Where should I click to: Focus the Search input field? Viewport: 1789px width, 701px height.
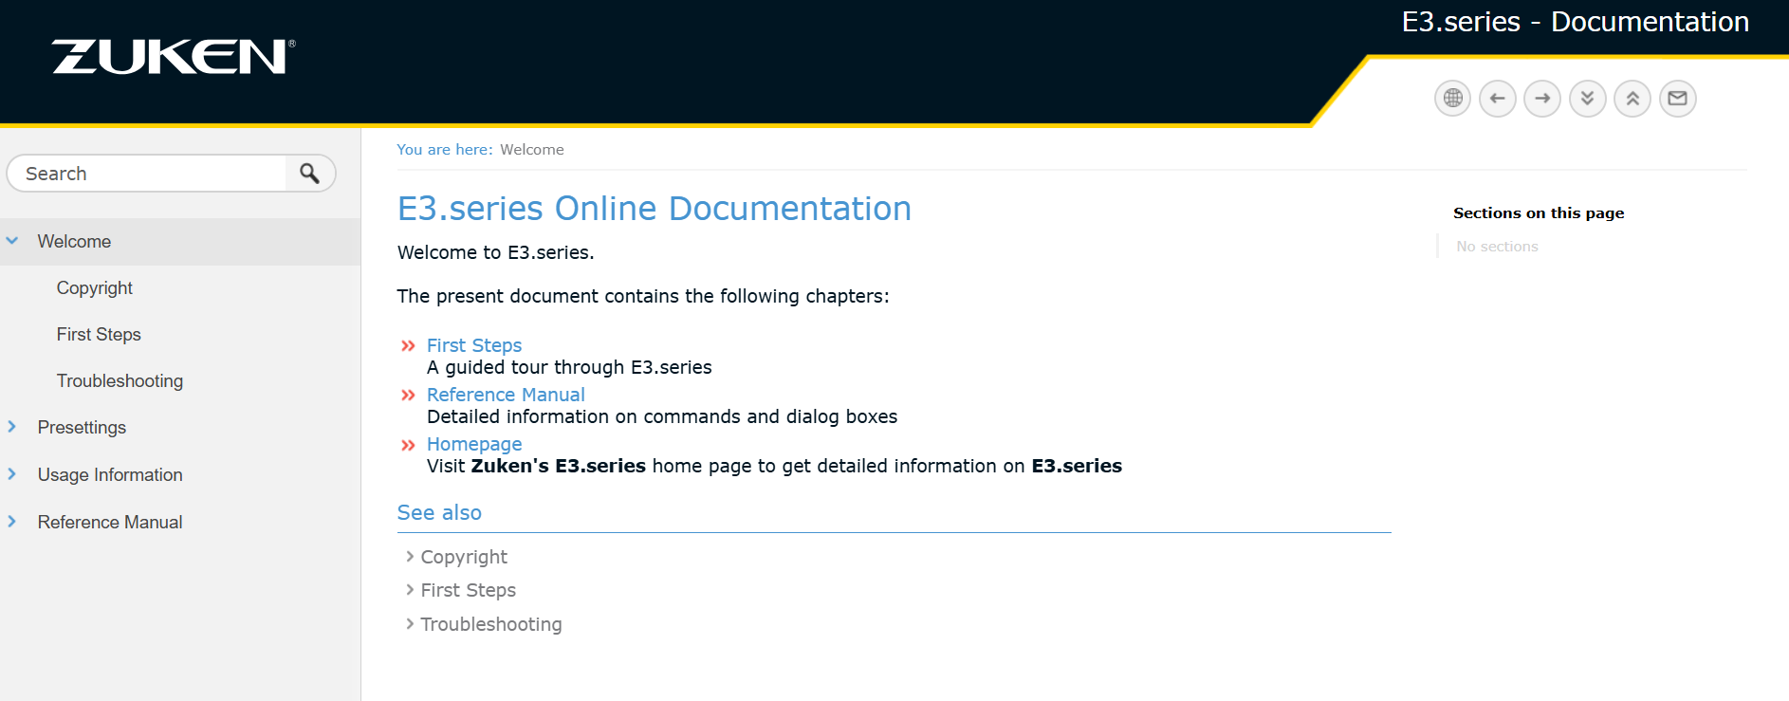coord(147,174)
